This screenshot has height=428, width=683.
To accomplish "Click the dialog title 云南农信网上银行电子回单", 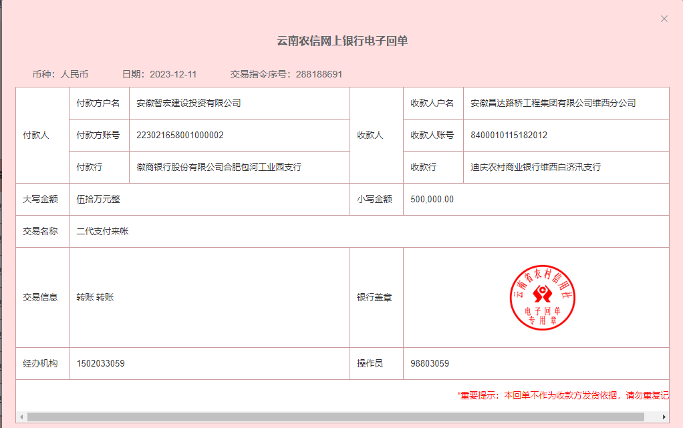I will pyautogui.click(x=342, y=41).
